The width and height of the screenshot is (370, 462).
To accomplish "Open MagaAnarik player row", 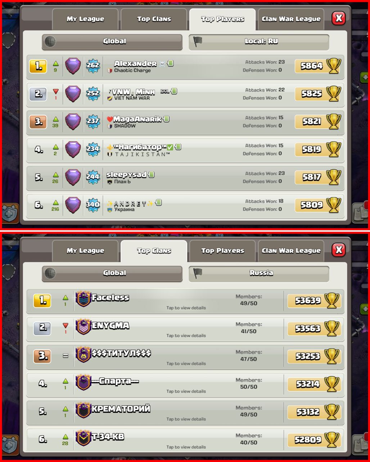I will (186, 122).
